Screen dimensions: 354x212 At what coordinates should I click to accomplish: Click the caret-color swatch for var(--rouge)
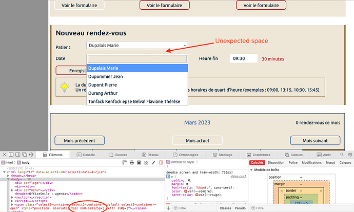point(196,195)
